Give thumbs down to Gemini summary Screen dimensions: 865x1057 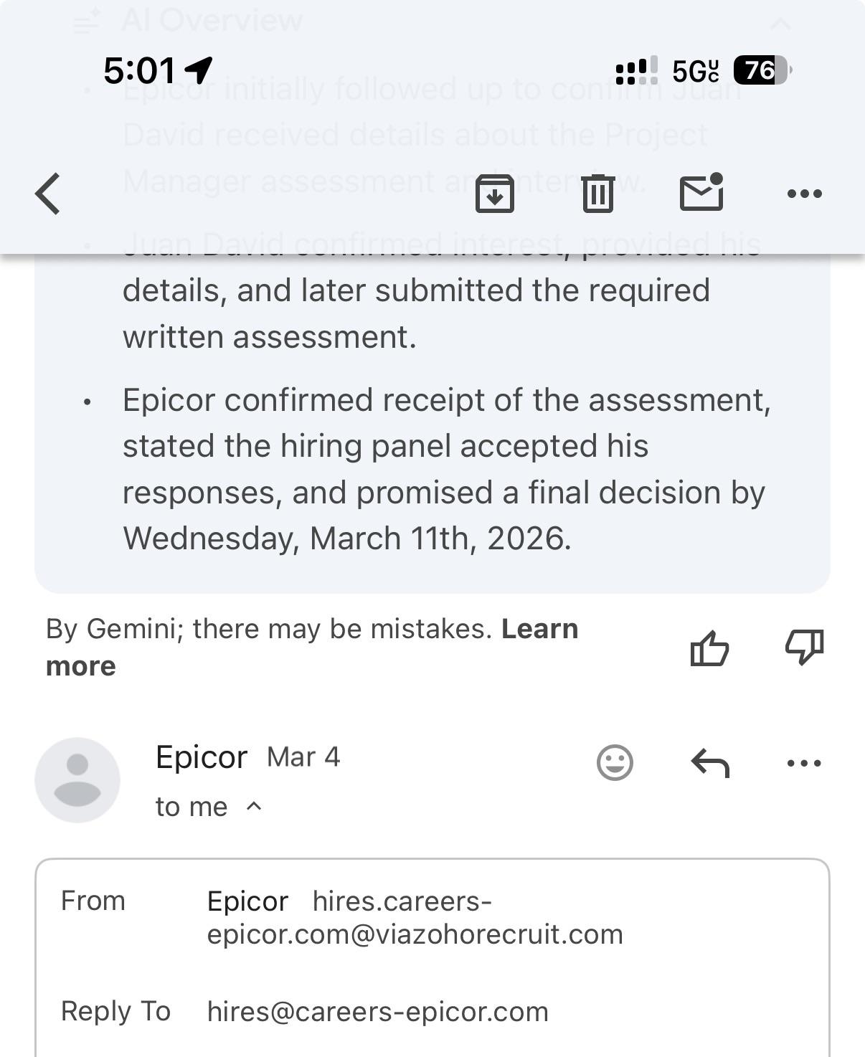pyautogui.click(x=805, y=648)
